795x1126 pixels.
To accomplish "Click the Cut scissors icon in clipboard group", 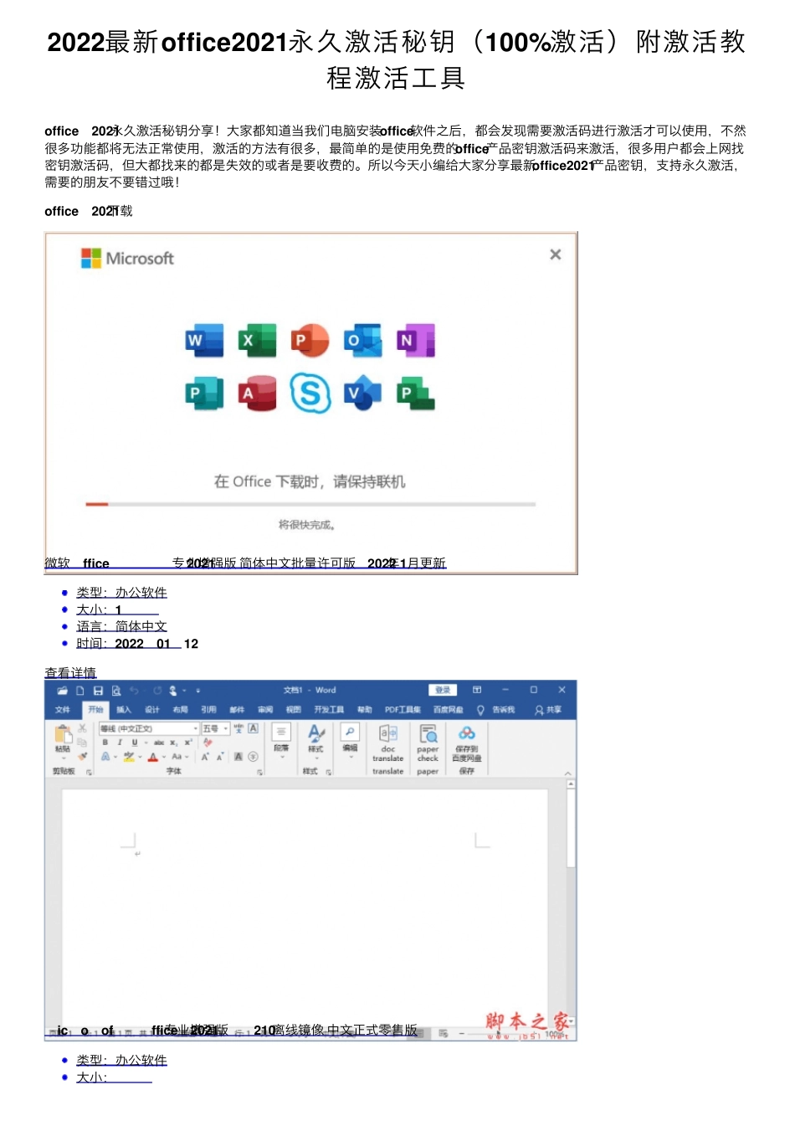I will 82,728.
